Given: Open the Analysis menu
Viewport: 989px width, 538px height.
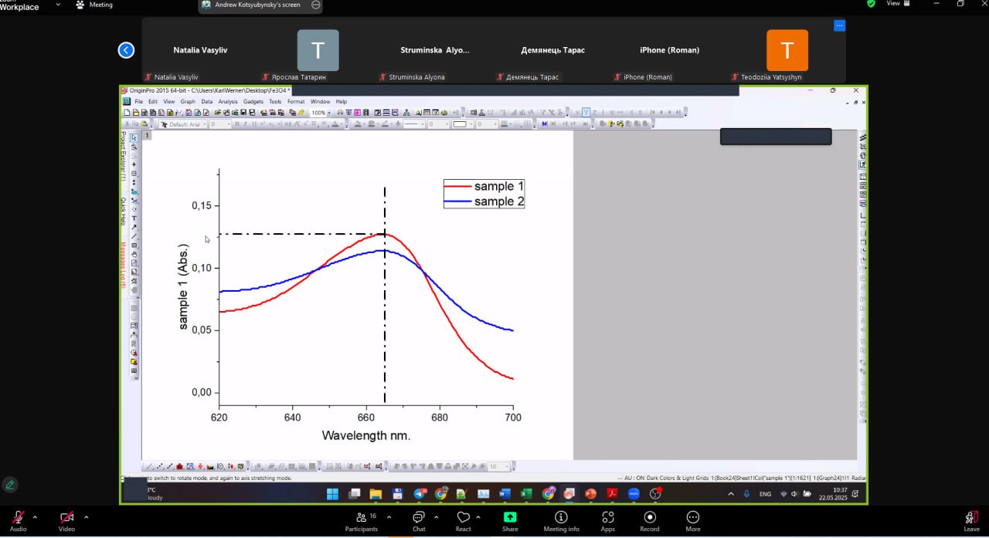Looking at the screenshot, I should 227,101.
